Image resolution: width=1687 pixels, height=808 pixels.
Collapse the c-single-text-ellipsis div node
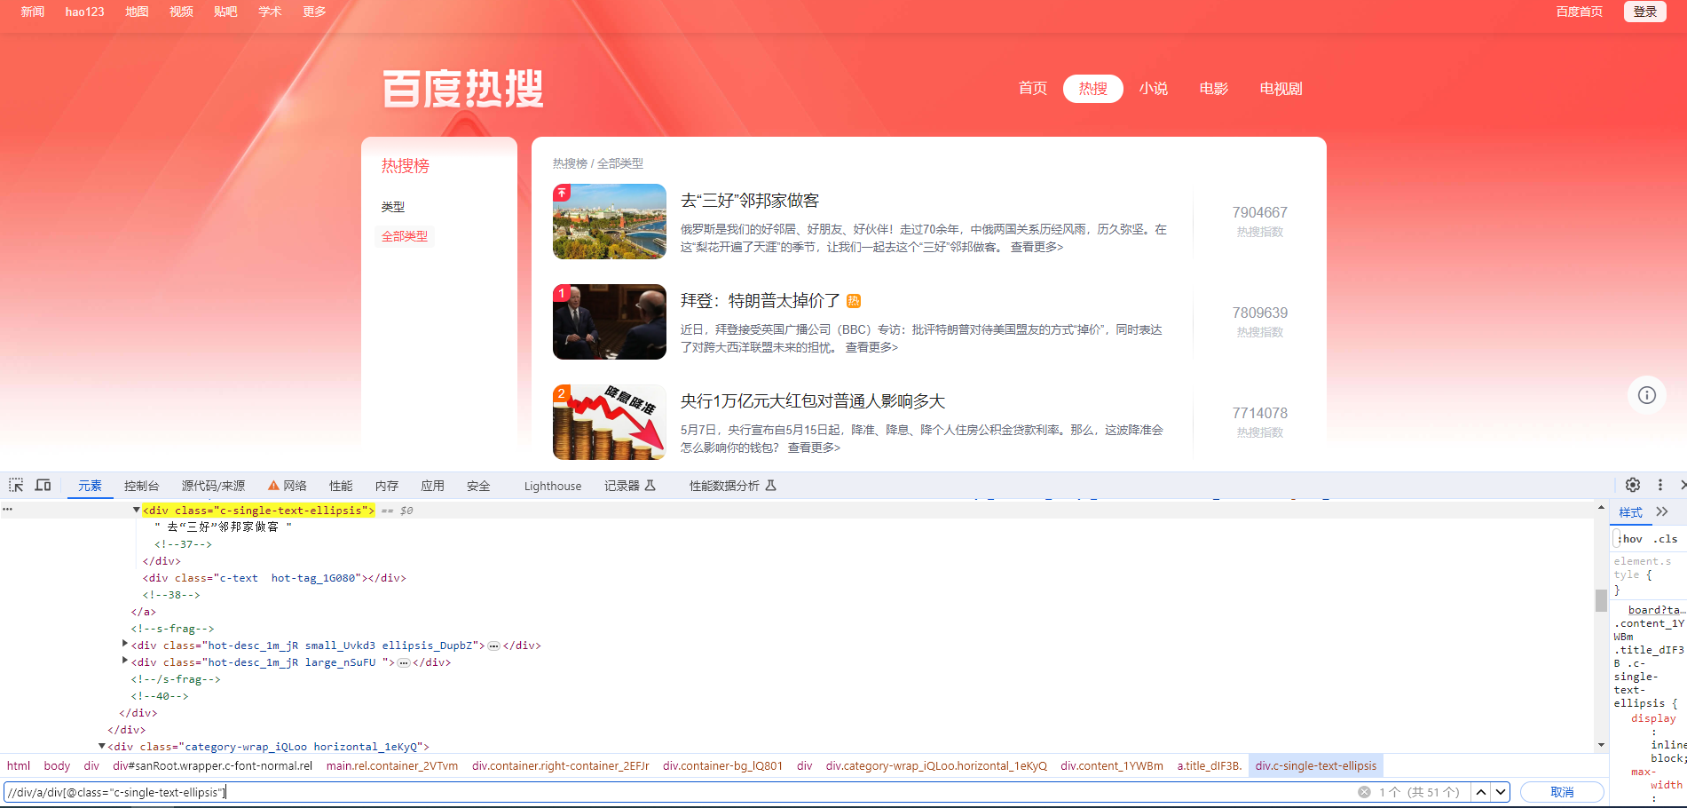(x=136, y=510)
